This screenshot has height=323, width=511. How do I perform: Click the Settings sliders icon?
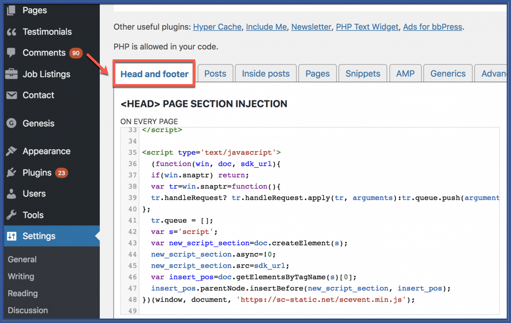pyautogui.click(x=12, y=236)
